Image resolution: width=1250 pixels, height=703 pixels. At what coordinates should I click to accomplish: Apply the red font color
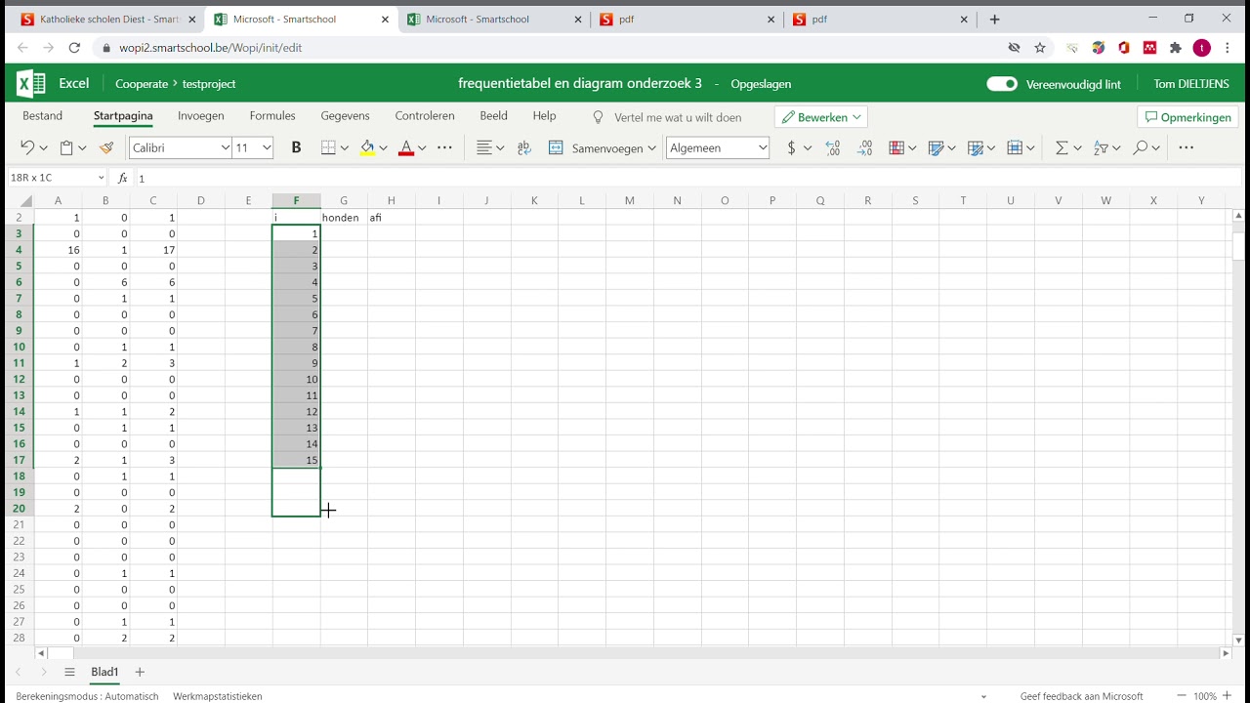click(x=406, y=147)
